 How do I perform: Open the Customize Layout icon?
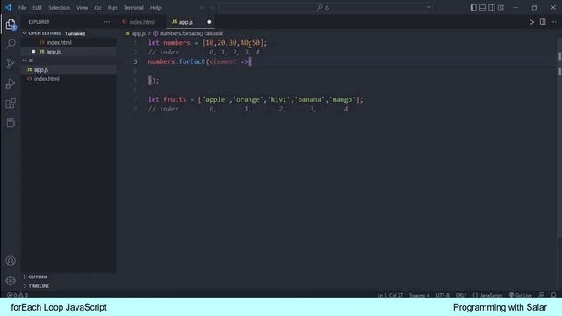coord(501,8)
